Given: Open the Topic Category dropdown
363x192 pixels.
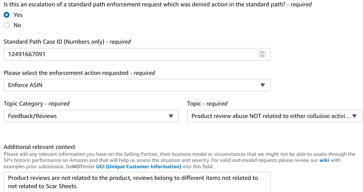Looking at the screenshot, I should click(91, 116).
